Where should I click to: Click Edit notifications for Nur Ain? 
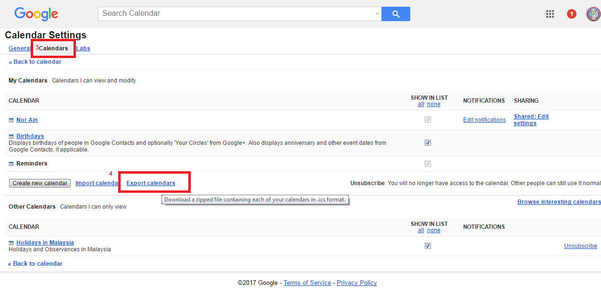click(484, 120)
